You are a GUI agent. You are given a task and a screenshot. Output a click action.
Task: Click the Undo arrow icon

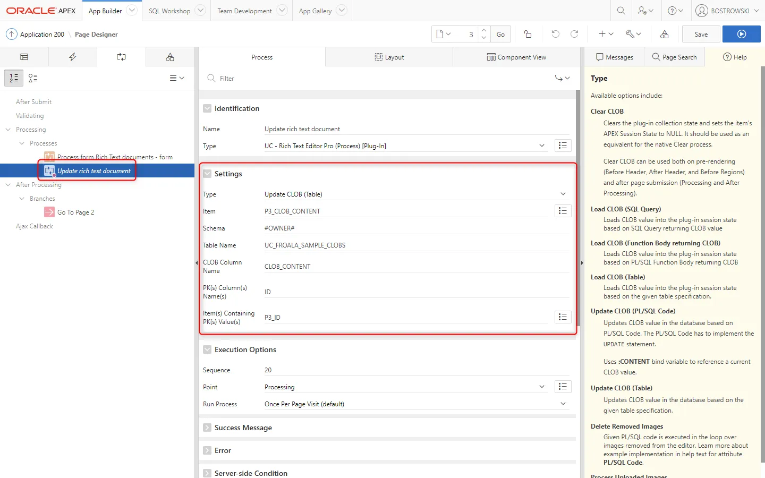click(x=555, y=34)
